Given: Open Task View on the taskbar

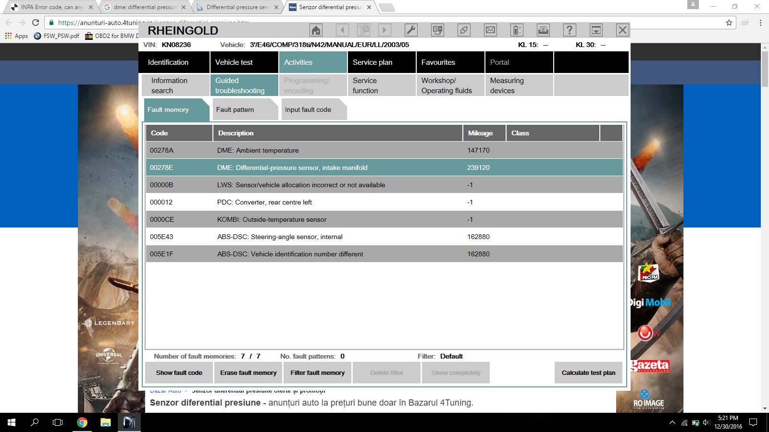Looking at the screenshot, I should (58, 422).
